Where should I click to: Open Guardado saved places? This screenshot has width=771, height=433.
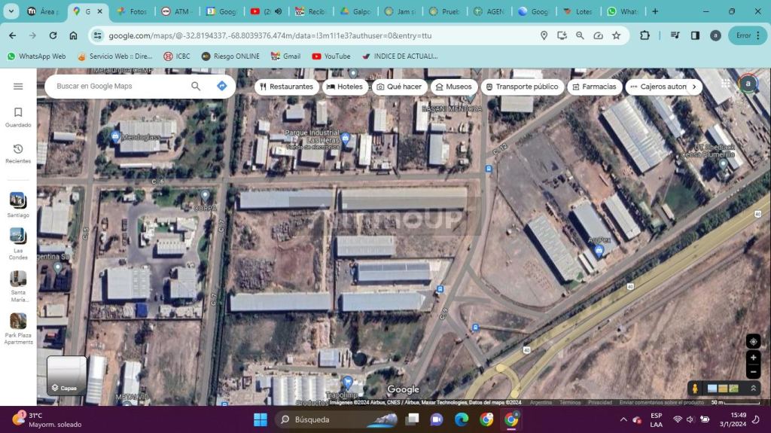18,117
